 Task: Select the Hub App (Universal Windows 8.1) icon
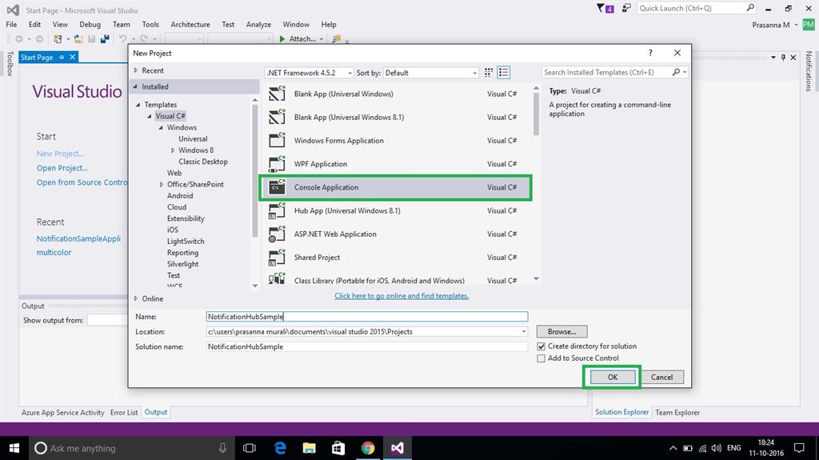coord(277,210)
